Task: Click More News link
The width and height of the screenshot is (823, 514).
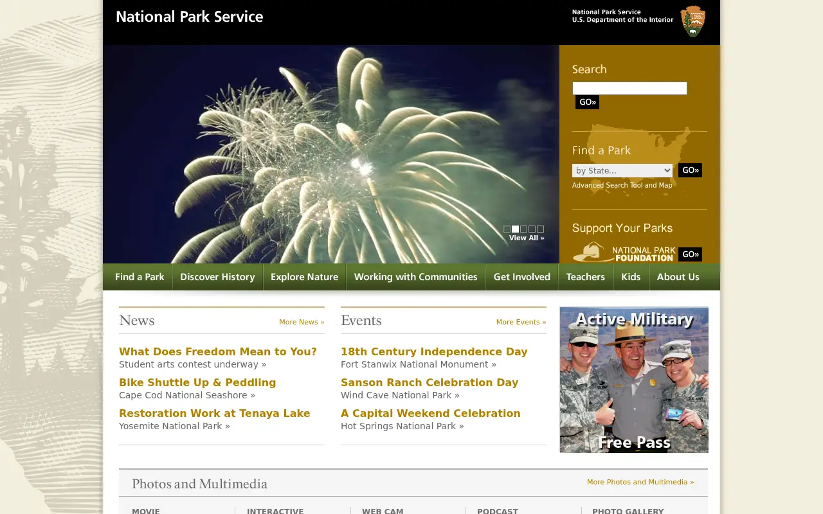Action: coord(302,322)
